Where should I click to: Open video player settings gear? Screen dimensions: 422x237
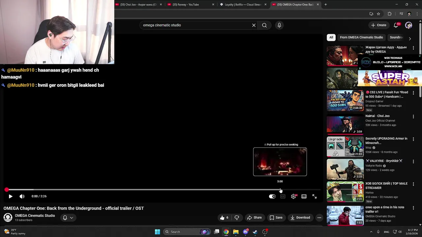(293, 197)
